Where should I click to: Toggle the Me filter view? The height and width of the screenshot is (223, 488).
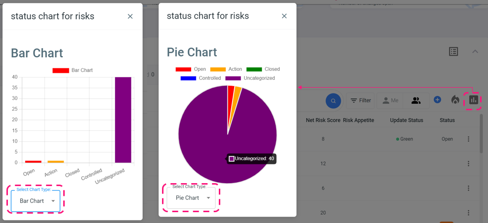(x=390, y=101)
